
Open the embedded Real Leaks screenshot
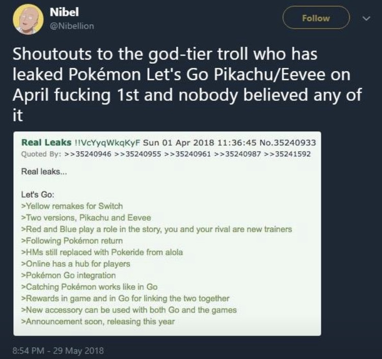point(167,233)
